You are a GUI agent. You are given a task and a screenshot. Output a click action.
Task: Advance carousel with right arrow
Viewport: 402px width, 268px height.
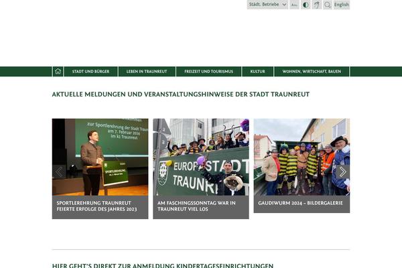pyautogui.click(x=342, y=172)
